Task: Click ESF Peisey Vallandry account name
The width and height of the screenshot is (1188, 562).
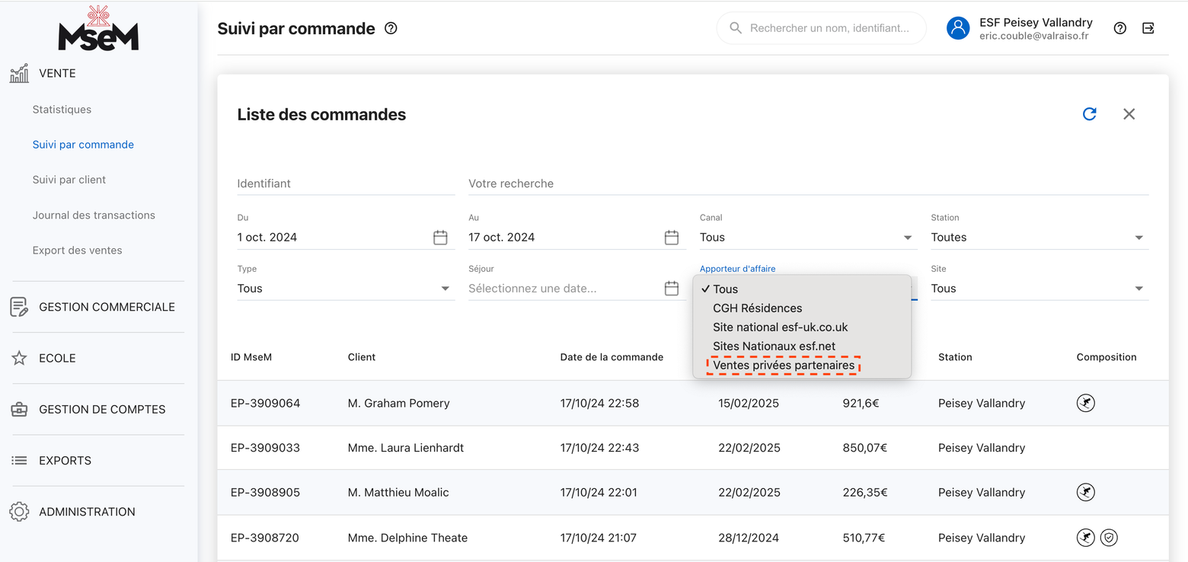Action: point(1036,22)
